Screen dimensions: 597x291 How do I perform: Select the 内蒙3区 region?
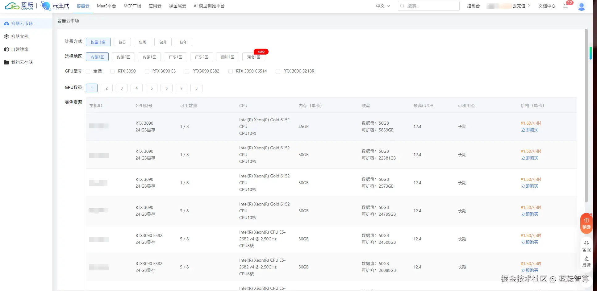[97, 57]
